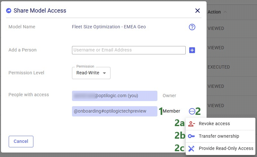The width and height of the screenshot is (257, 157).
Task: Open the three-dot options icon beside Member
Action: tap(192, 111)
